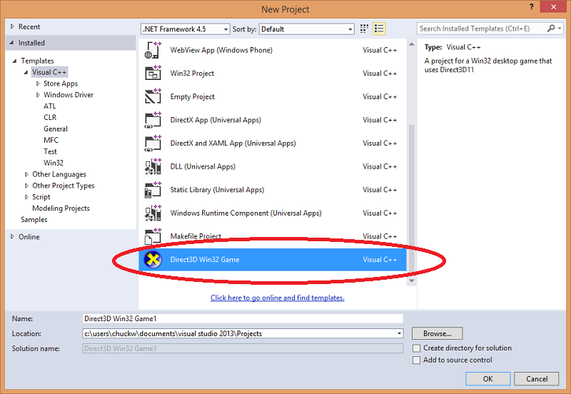Viewport: 571px width, 394px height.
Task: Collapse the Installed section
Action: 11,43
